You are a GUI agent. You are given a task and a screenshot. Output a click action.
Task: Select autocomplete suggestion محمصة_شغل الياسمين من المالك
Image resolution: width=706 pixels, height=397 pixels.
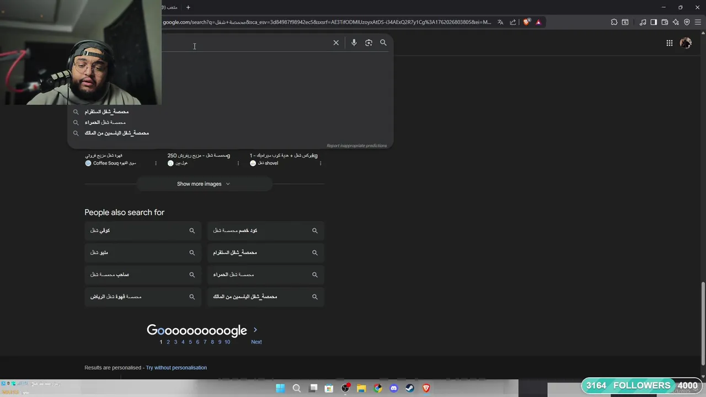click(x=116, y=133)
